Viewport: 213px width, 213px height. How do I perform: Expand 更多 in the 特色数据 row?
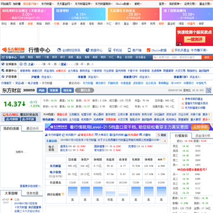click(x=206, y=120)
